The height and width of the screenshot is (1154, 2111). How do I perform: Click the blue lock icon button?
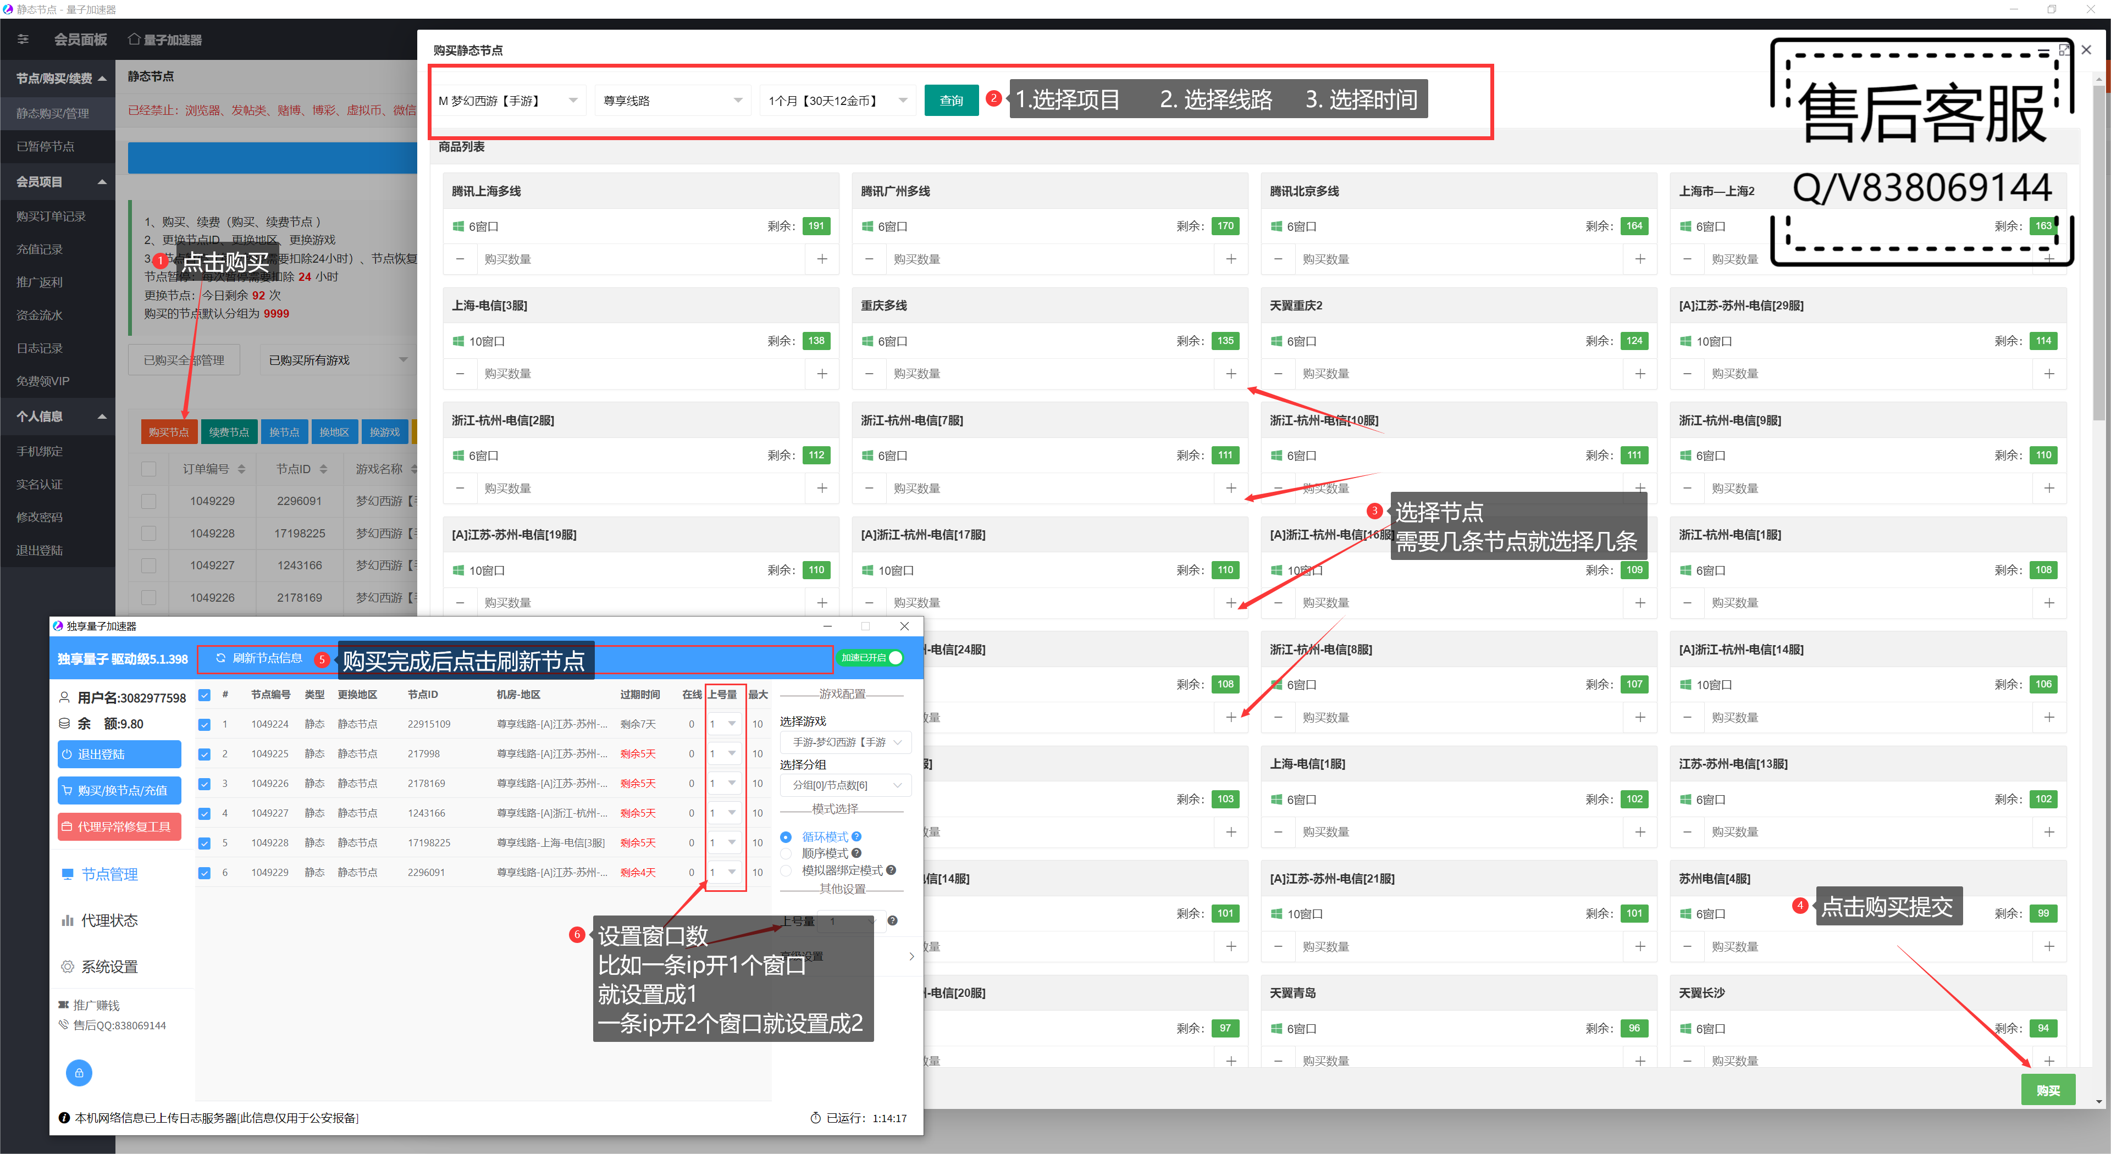[79, 1072]
